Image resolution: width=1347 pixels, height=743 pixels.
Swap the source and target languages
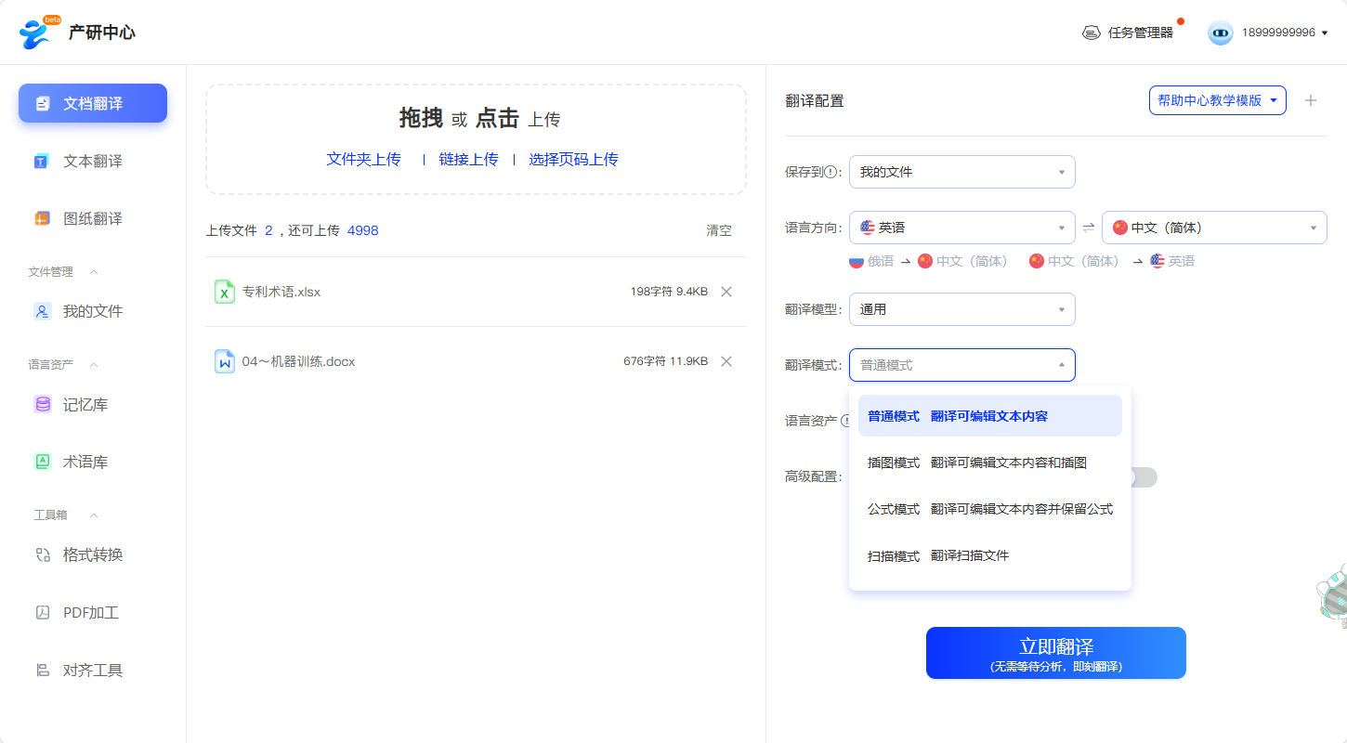pyautogui.click(x=1089, y=228)
